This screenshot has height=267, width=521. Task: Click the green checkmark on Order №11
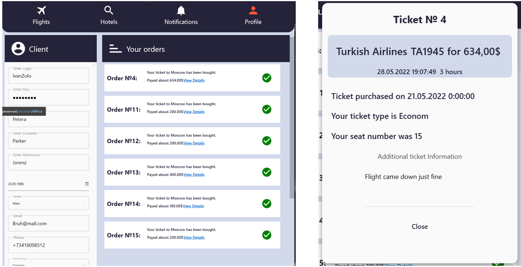[266, 109]
